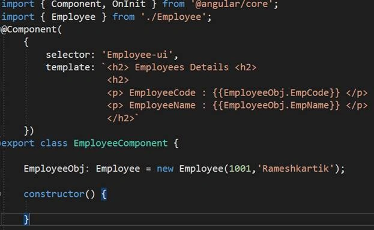Click the opening brace after EmployeeComponent

tap(176, 144)
